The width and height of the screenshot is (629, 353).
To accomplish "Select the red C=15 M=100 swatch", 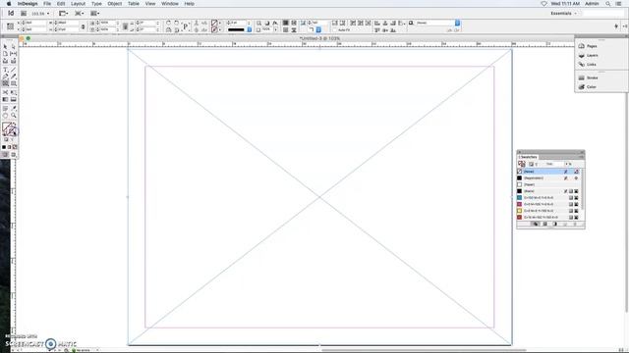I will [548, 217].
